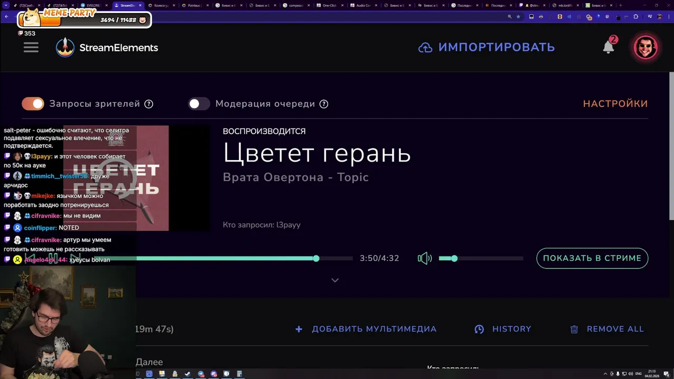
Task: Click the plus icon for ДОБАВИТЬ МУЛЬТИМЕДИА
Action: 299,329
